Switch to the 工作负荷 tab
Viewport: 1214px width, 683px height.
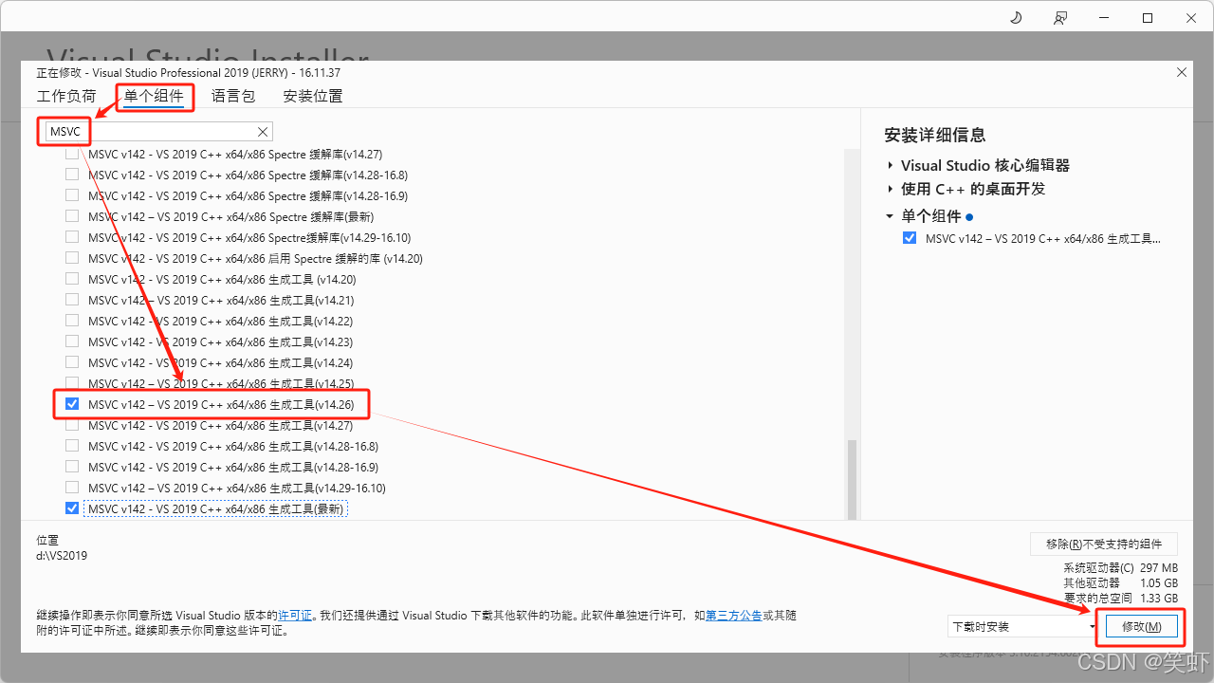pos(66,96)
